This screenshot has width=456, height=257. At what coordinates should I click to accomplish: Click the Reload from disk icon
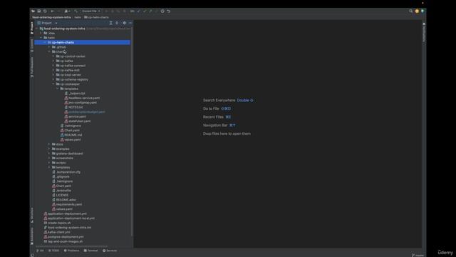point(45,11)
